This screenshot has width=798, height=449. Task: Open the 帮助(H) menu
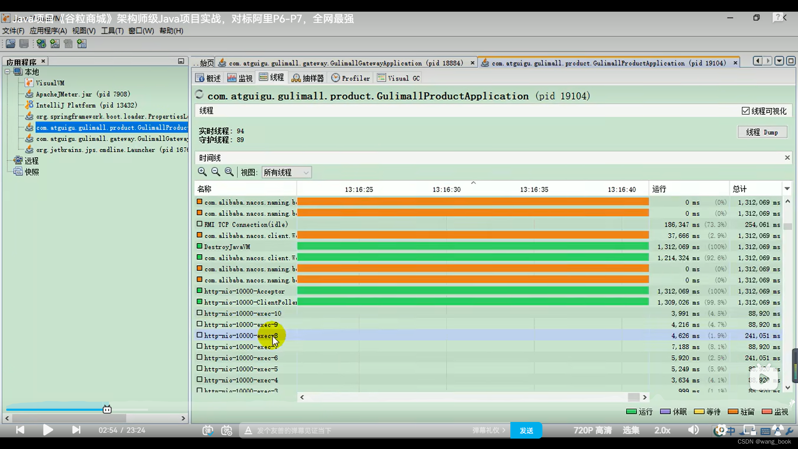[x=171, y=31]
